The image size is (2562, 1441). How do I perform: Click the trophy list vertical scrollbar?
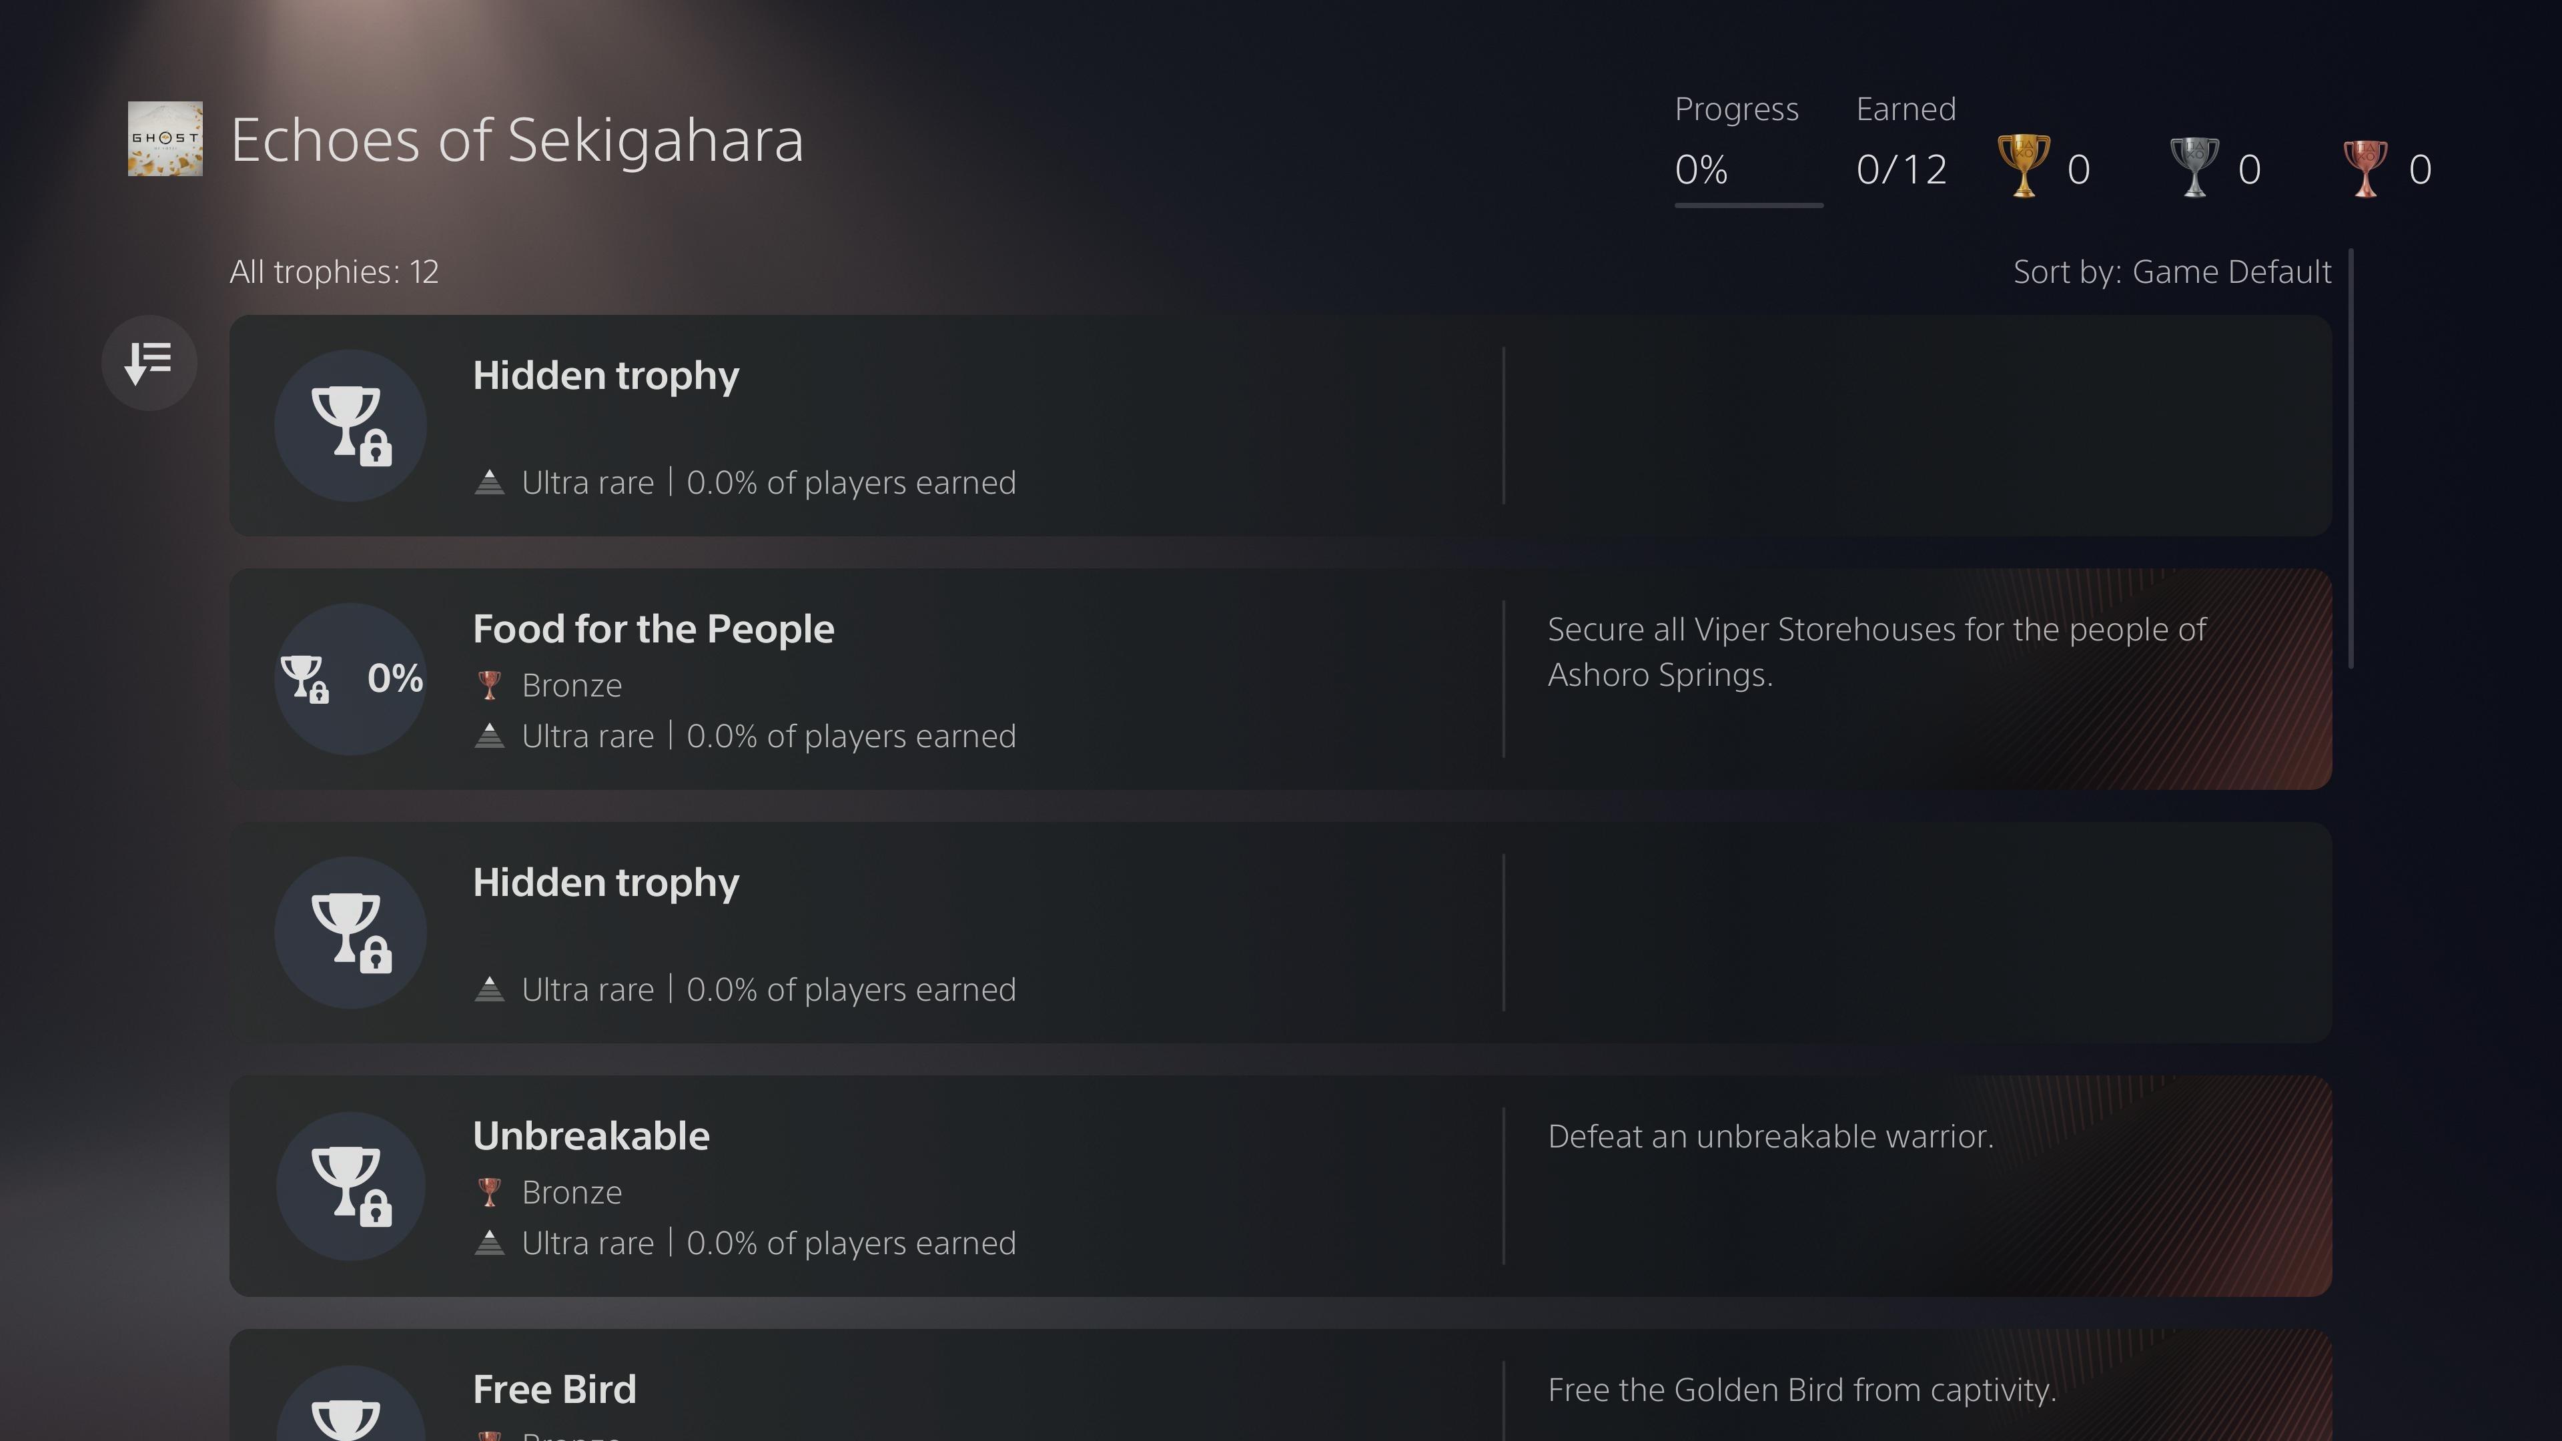coord(2351,458)
